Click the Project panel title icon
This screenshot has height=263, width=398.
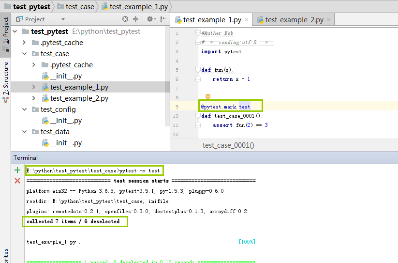tap(19, 19)
